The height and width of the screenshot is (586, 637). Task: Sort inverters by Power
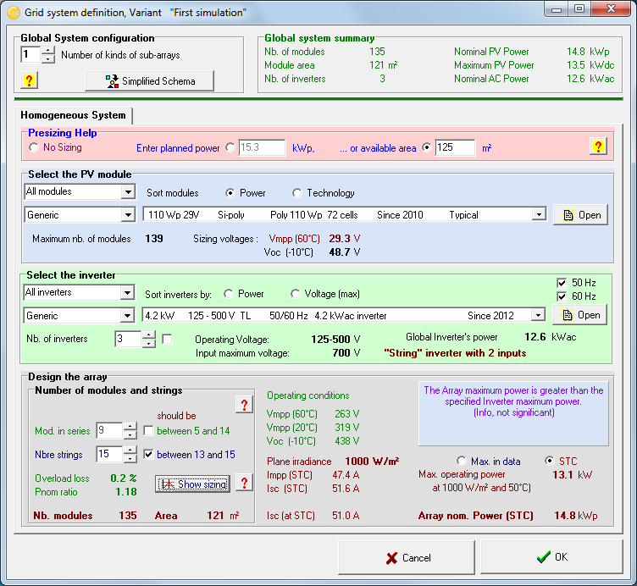[x=229, y=294]
